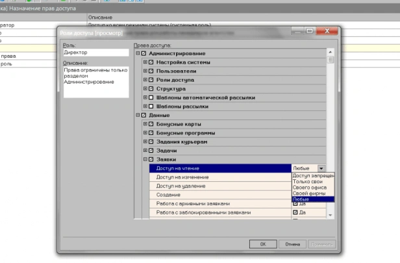Toggle the Данные section checkbox
The height and width of the screenshot is (263, 400).
144,115
